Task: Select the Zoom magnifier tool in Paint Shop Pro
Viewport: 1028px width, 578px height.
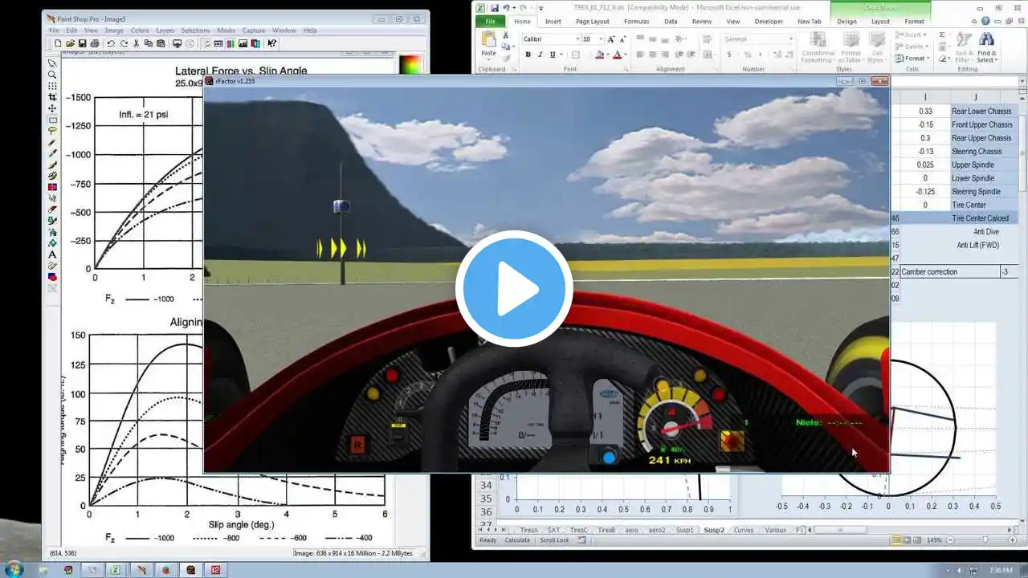Action: (52, 75)
